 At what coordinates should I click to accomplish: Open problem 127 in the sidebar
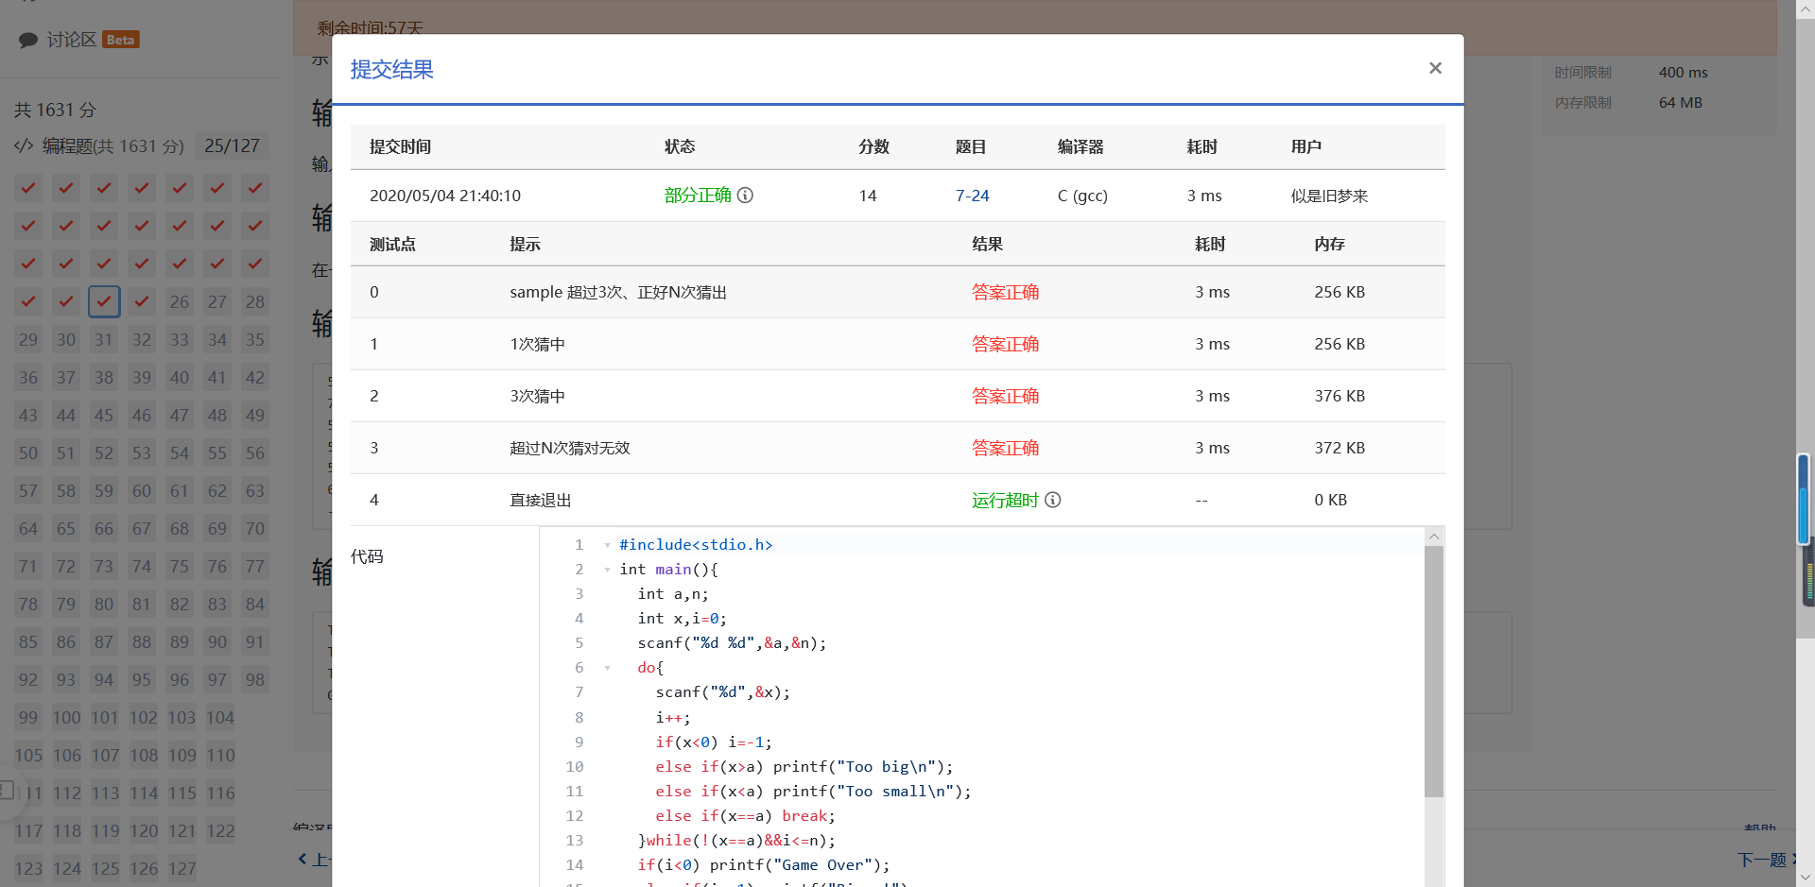coord(182,868)
